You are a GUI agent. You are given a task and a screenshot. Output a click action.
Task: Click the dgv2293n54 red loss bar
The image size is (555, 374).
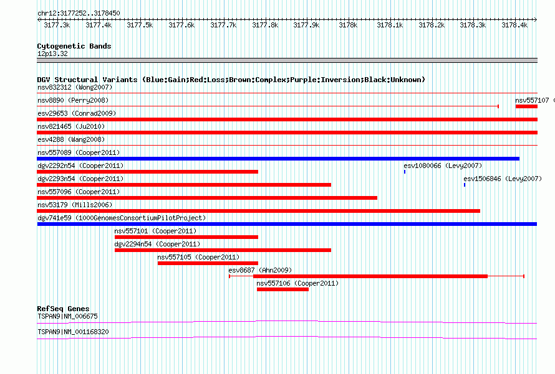tap(184, 185)
